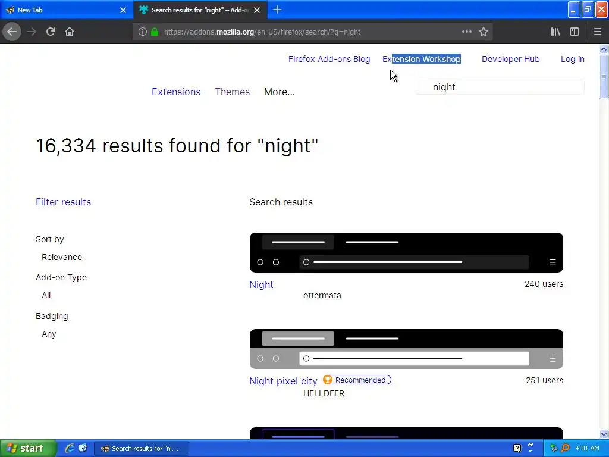Click author name HELLDEER
The height and width of the screenshot is (457, 609).
tap(324, 393)
